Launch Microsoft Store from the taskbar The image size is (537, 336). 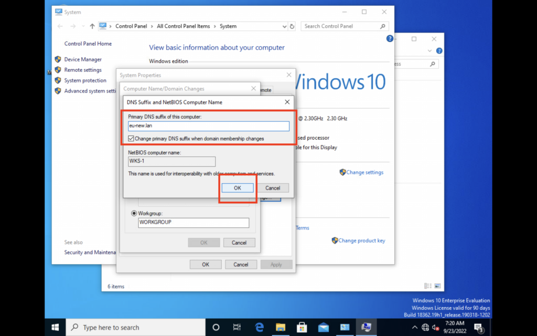pyautogui.click(x=302, y=327)
